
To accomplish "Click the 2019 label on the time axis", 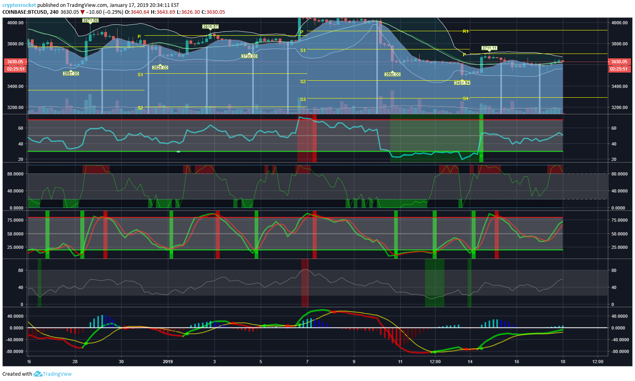I will coord(168,362).
